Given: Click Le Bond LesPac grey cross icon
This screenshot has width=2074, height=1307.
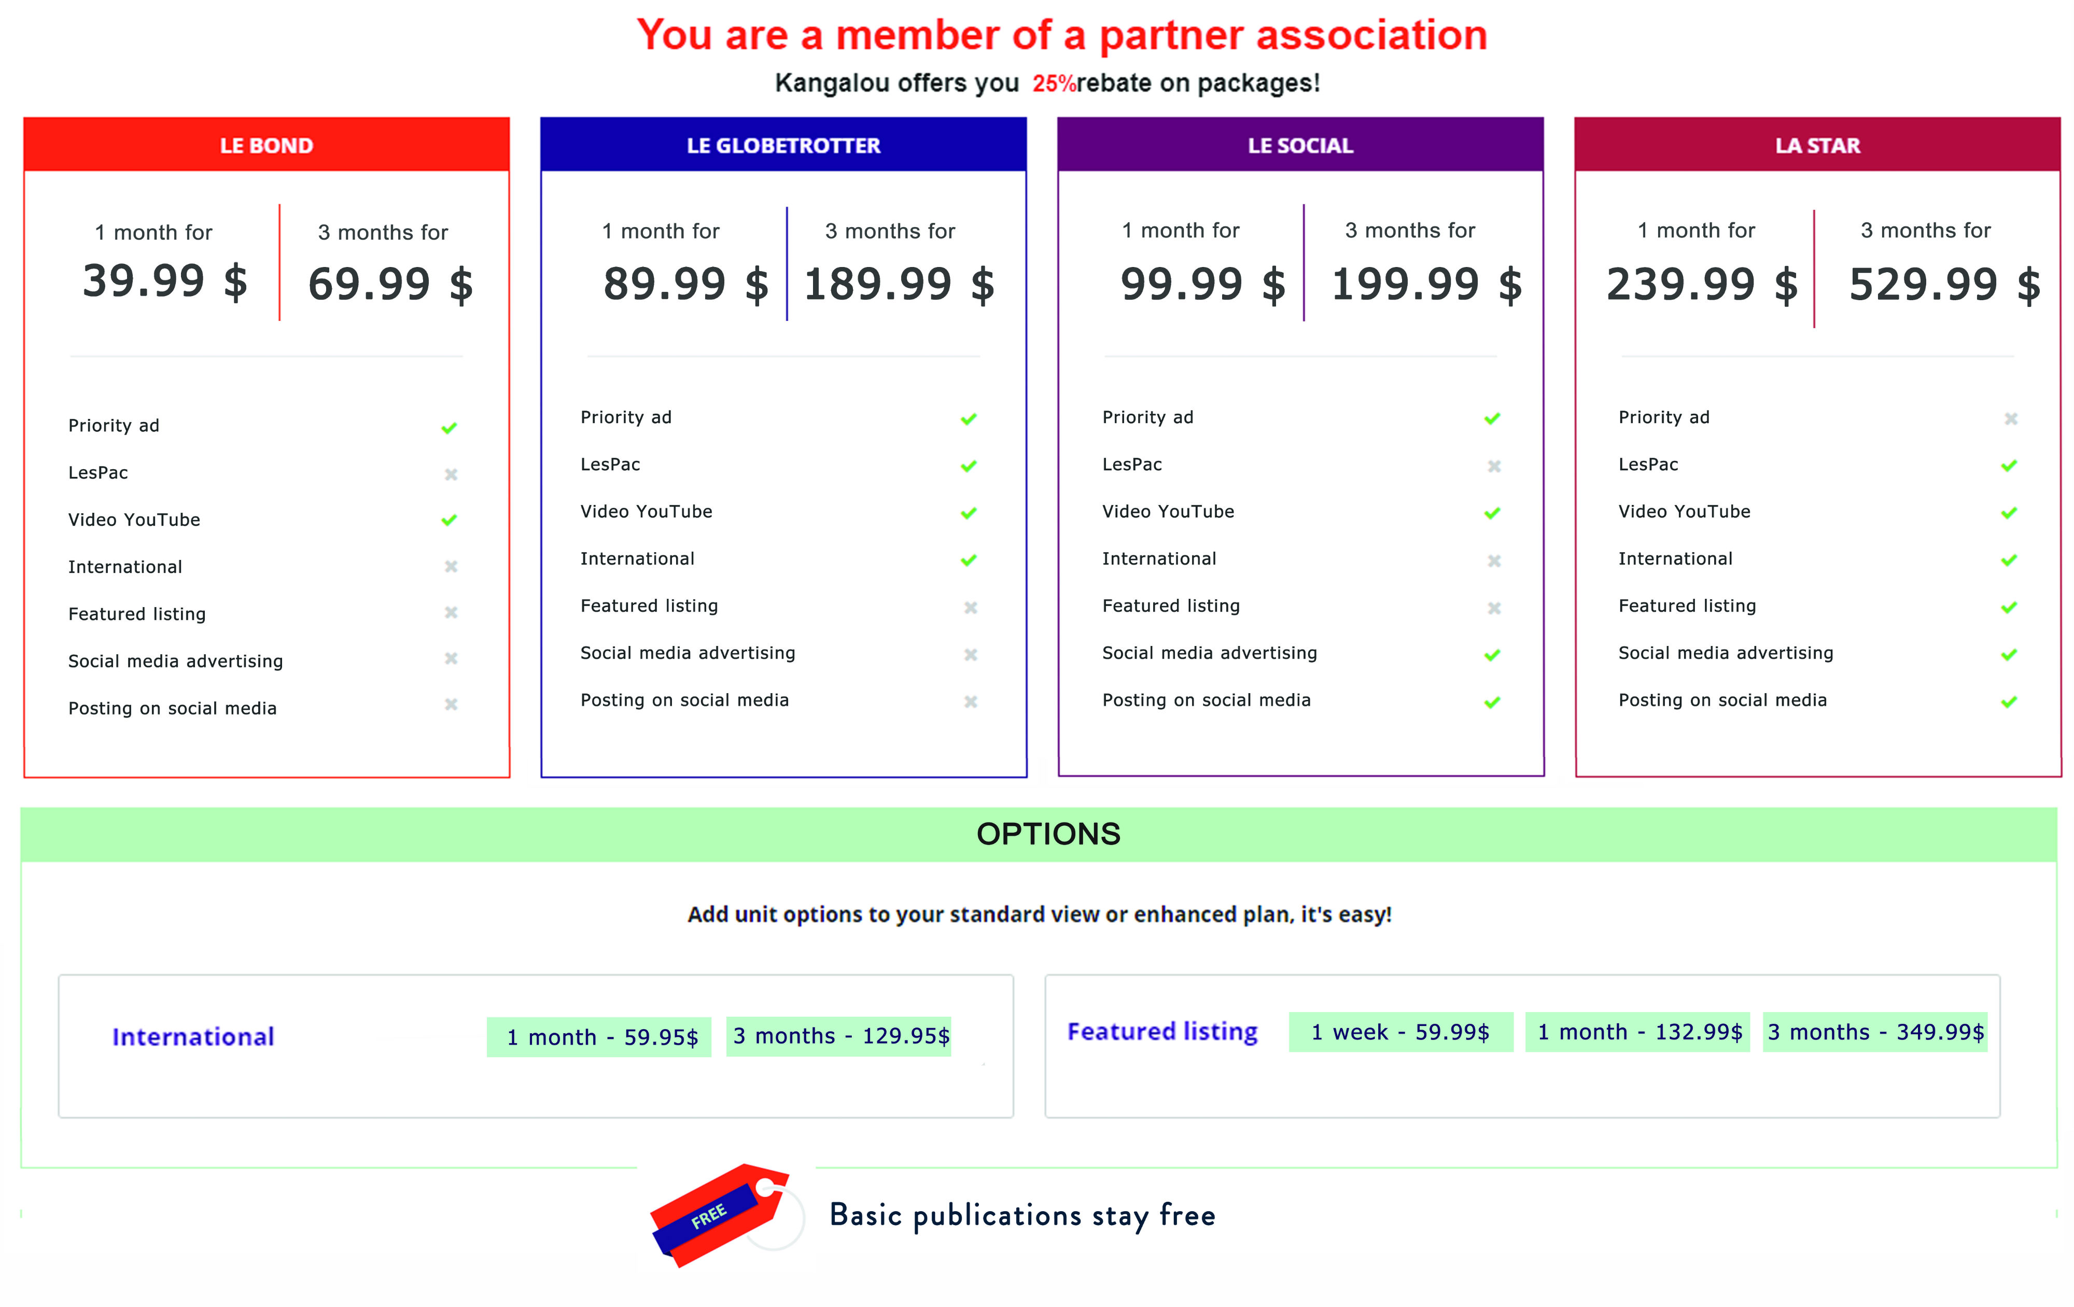Looking at the screenshot, I should coord(451,474).
